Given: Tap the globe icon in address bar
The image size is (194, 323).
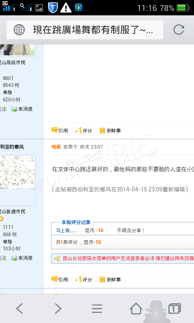Looking at the screenshot, I should pyautogui.click(x=19, y=30).
